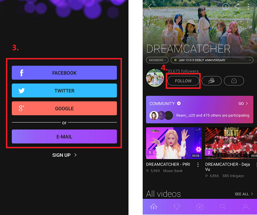Go to the Home tab in the bottom bar
Screen dimensions: 257x215
(154, 207)
